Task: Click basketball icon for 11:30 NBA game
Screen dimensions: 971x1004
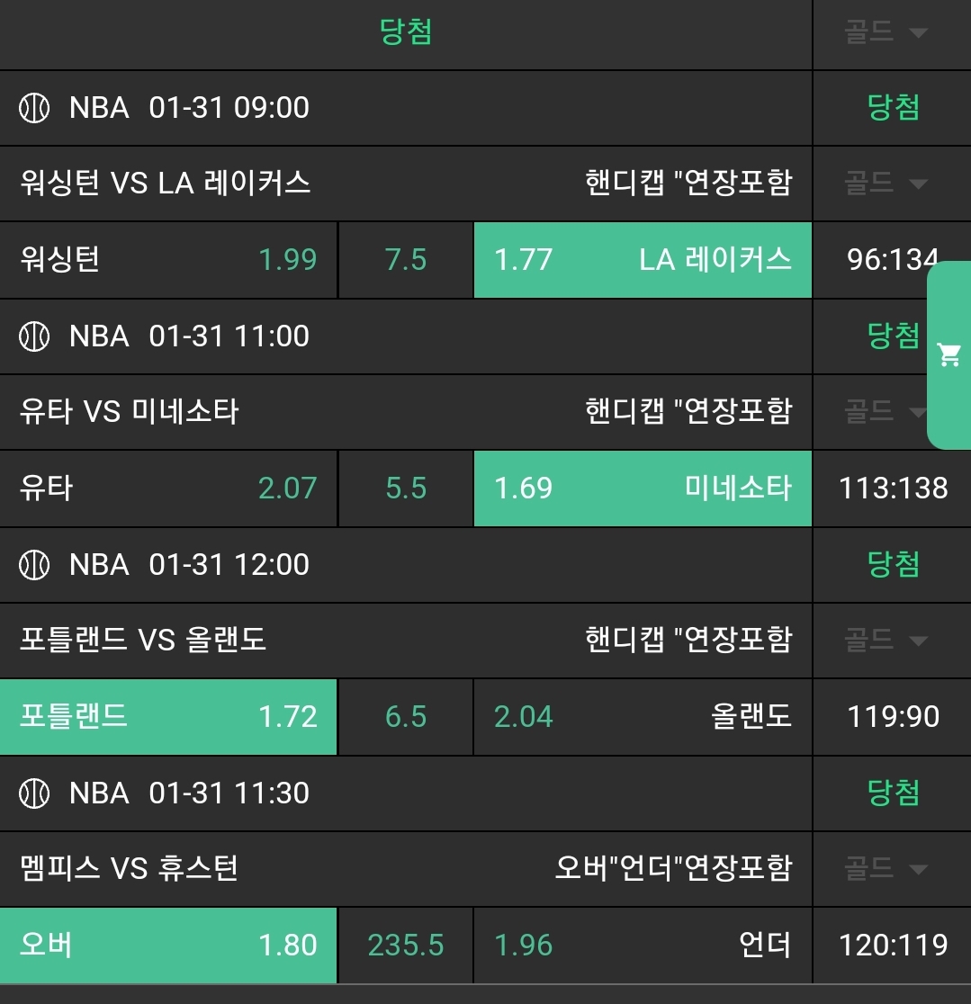Action: click(x=34, y=793)
